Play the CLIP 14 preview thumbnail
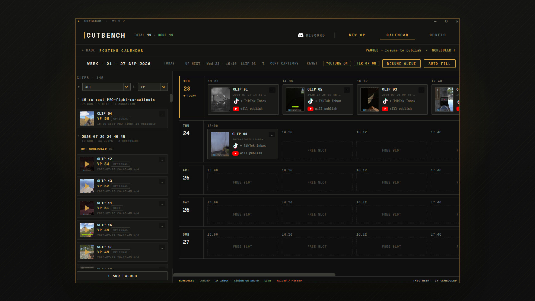The image size is (535, 301). point(87,208)
